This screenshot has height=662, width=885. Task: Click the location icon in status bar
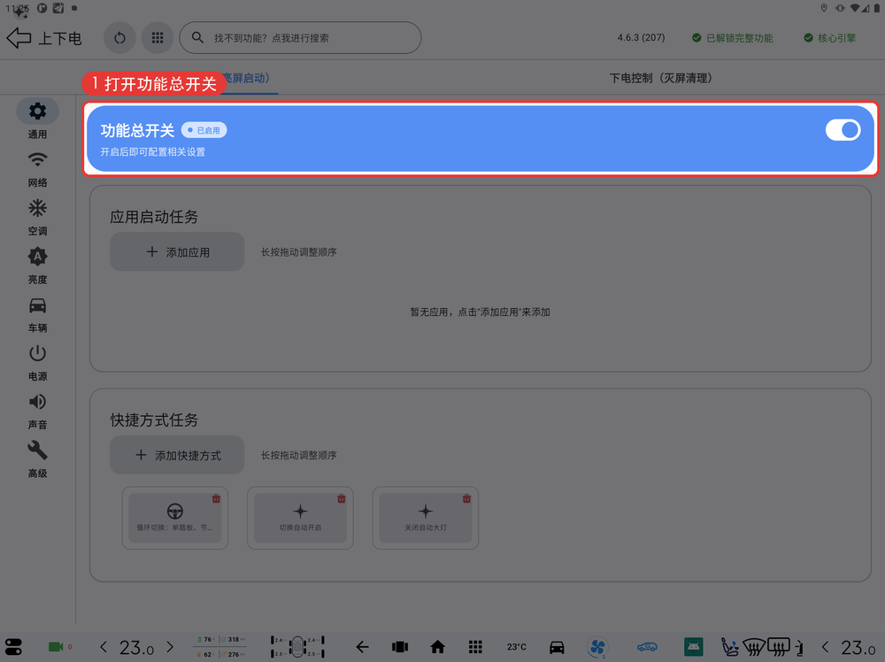824,8
